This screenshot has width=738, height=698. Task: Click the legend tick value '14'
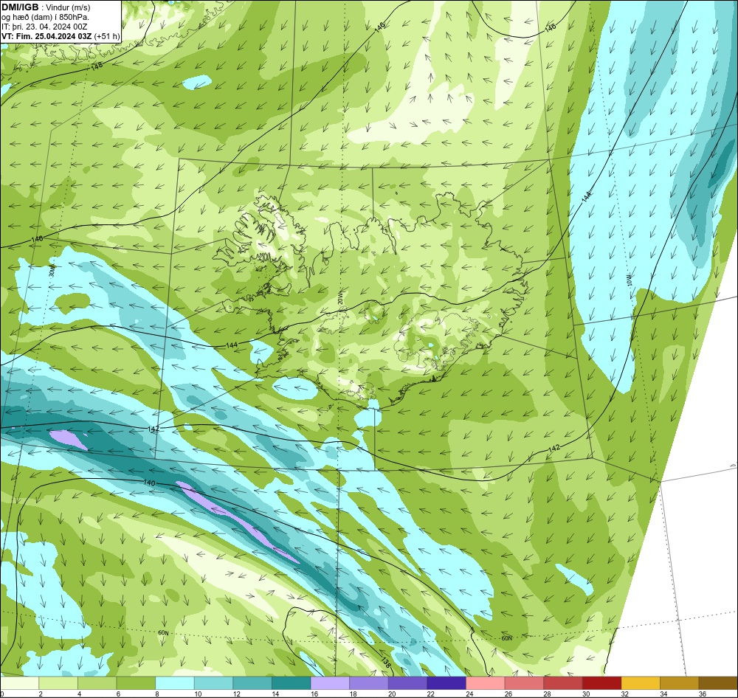(x=275, y=694)
